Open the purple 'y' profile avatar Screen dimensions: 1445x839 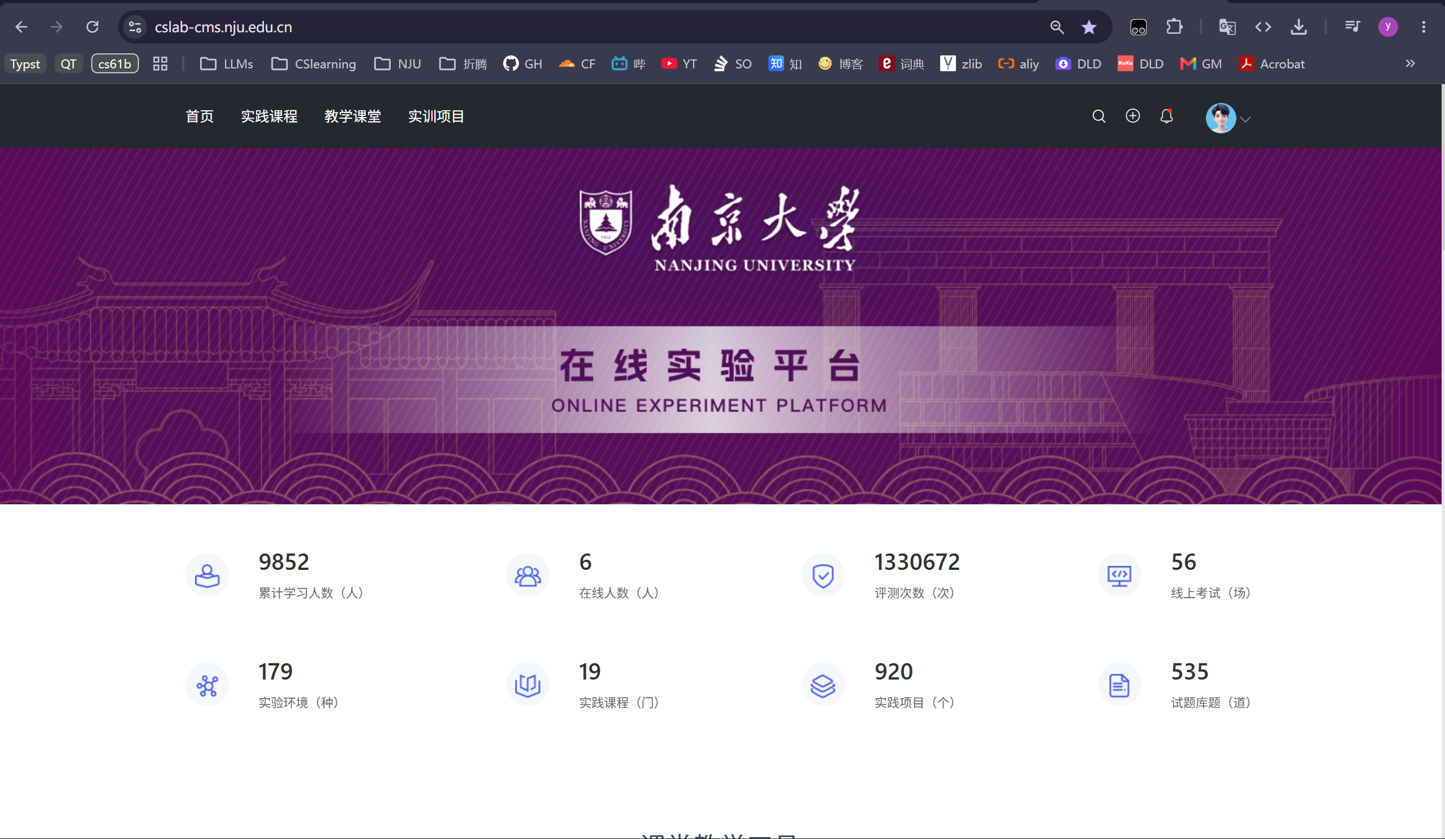(x=1388, y=27)
